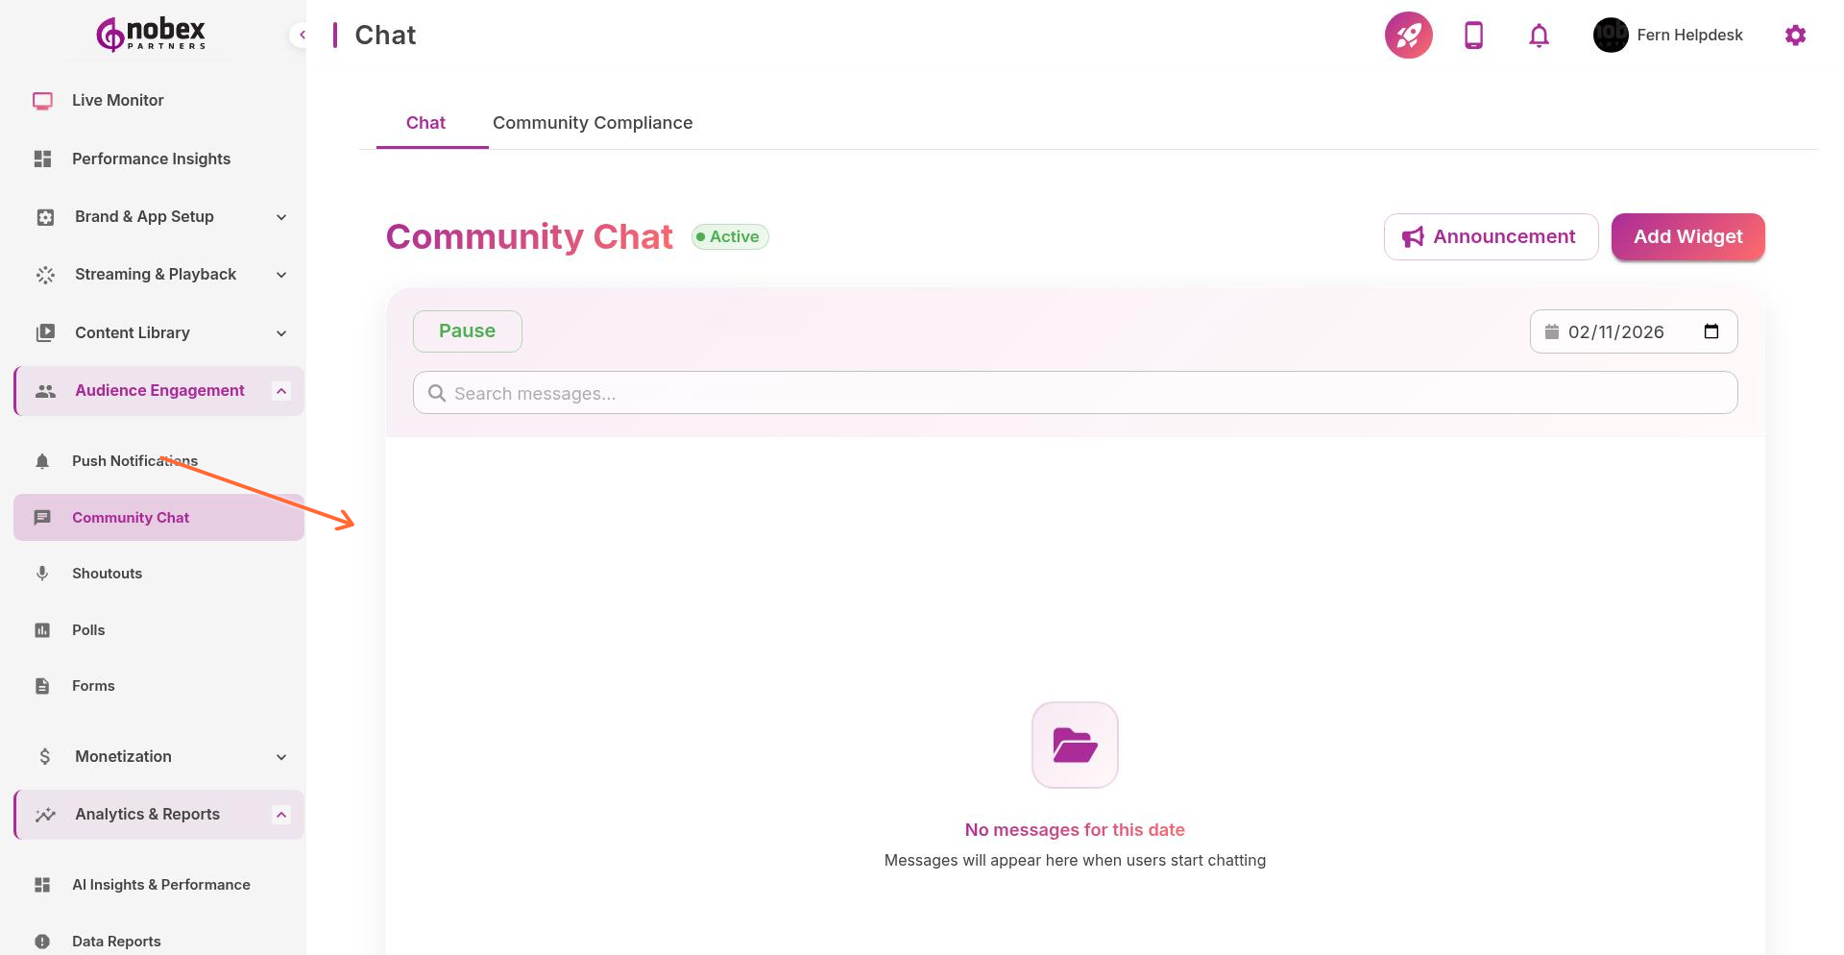The width and height of the screenshot is (1844, 955).
Task: Select the Live Monitor sidebar icon
Action: (42, 100)
